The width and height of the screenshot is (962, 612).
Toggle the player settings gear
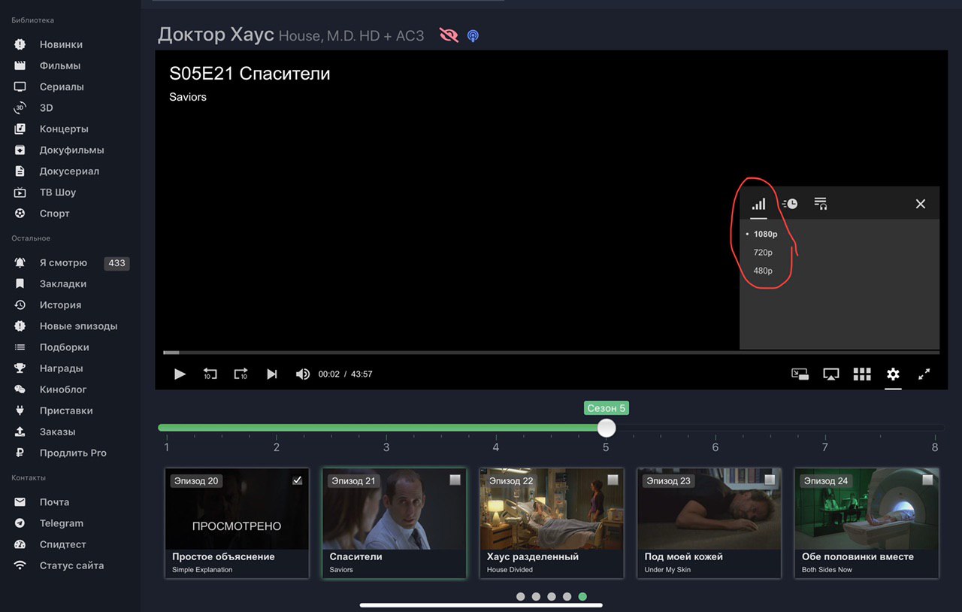tap(893, 374)
